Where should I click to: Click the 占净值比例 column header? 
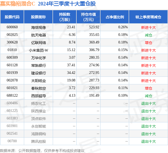pyautogui.click(x=115, y=17)
